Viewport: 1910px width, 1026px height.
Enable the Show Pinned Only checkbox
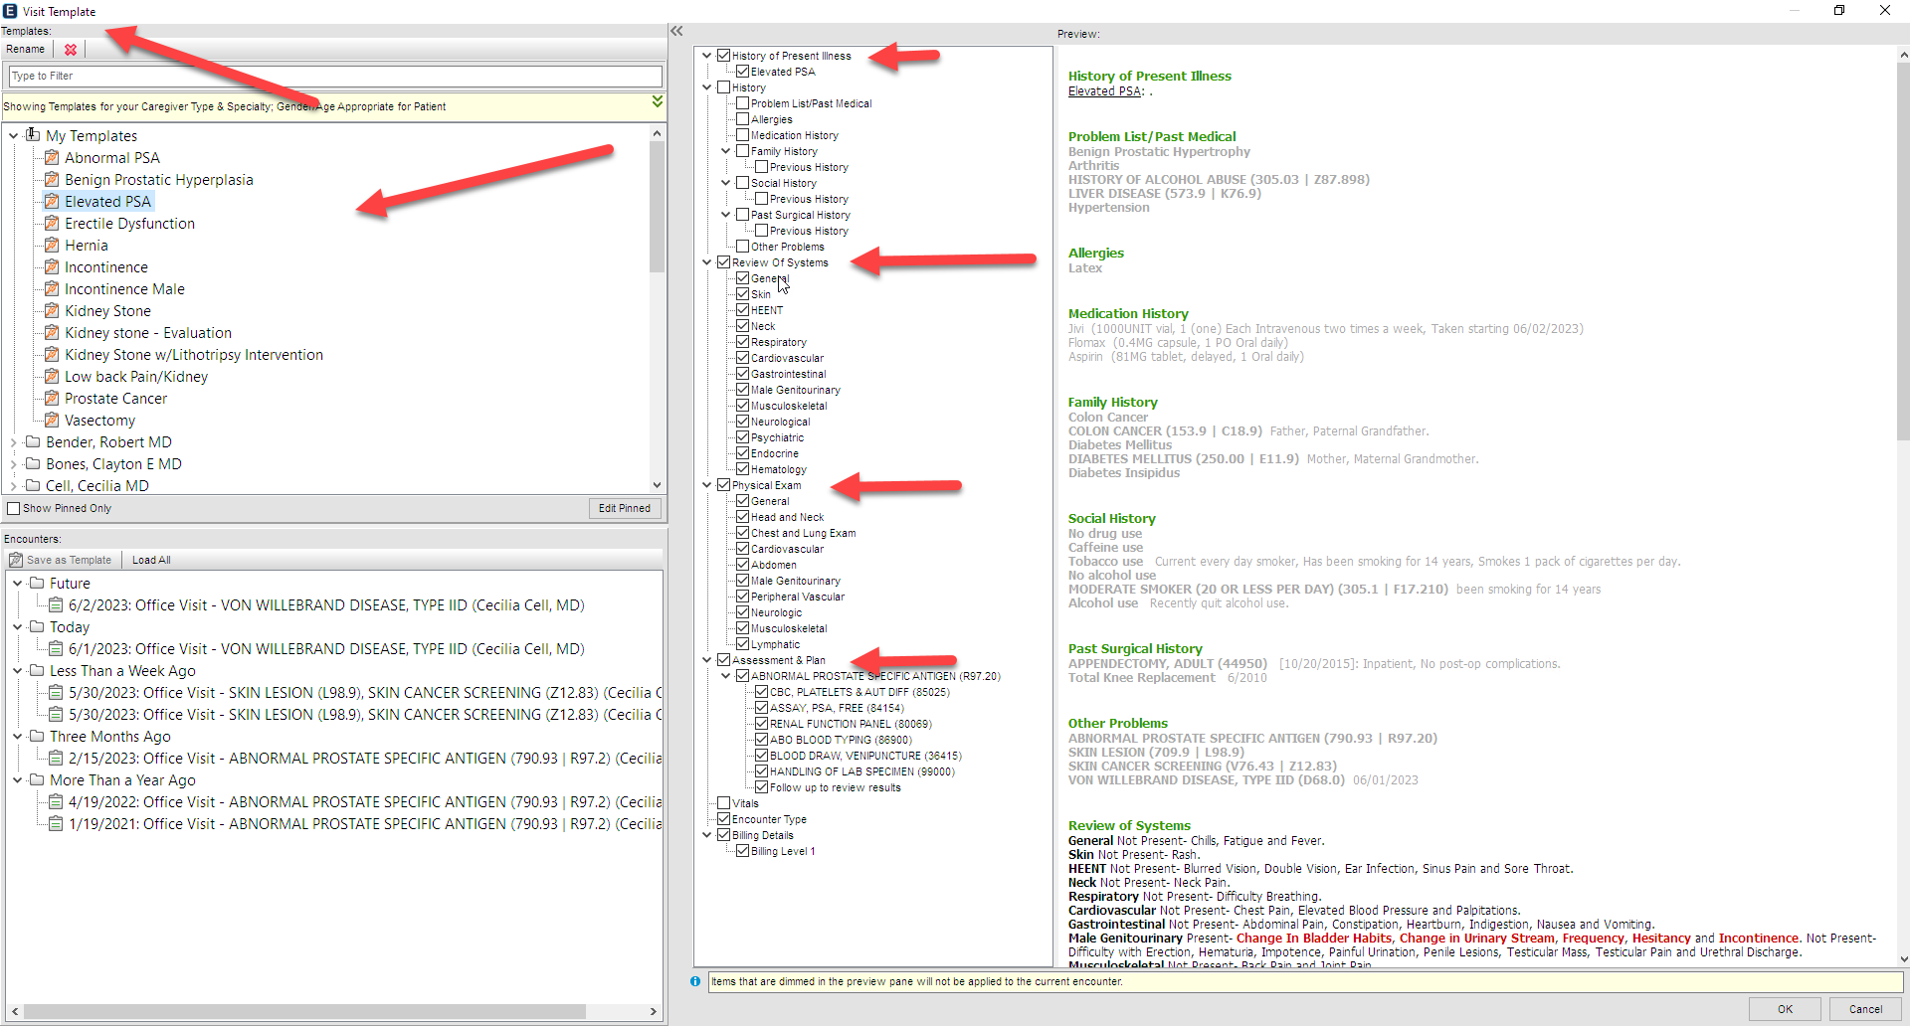tap(14, 508)
